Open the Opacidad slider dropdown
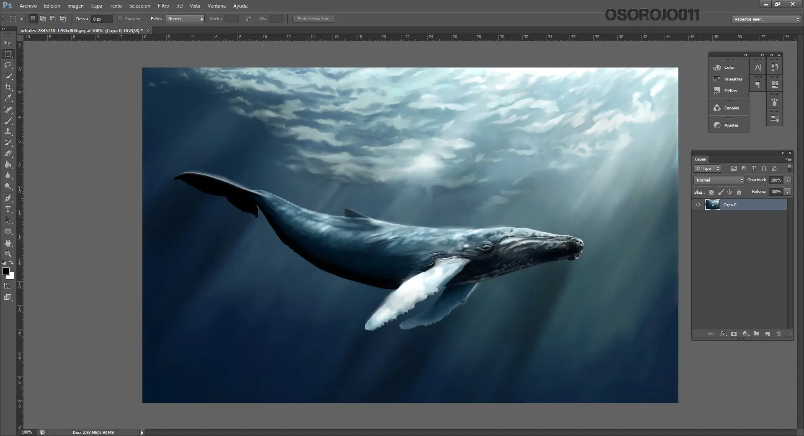804x436 pixels. [x=787, y=180]
